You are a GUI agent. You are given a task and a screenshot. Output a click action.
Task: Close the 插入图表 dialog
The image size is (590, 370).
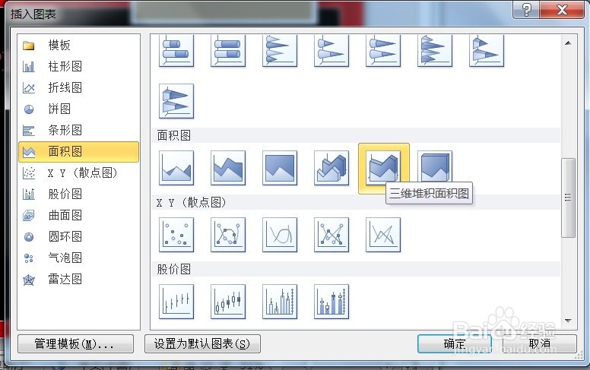coord(562,9)
